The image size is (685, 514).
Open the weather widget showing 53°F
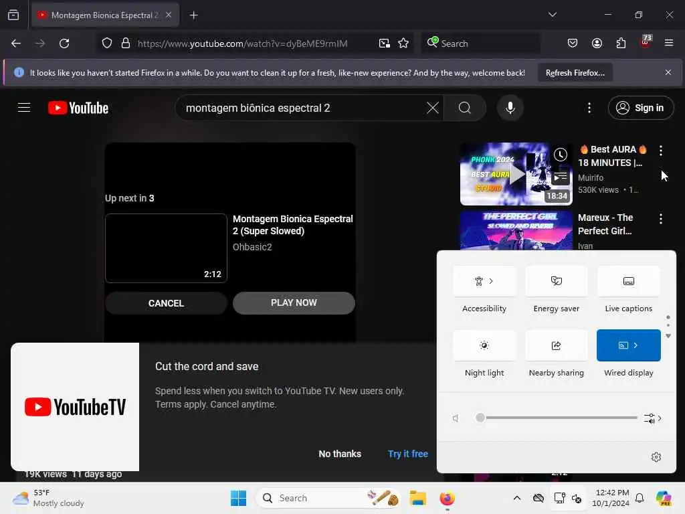pyautogui.click(x=48, y=498)
